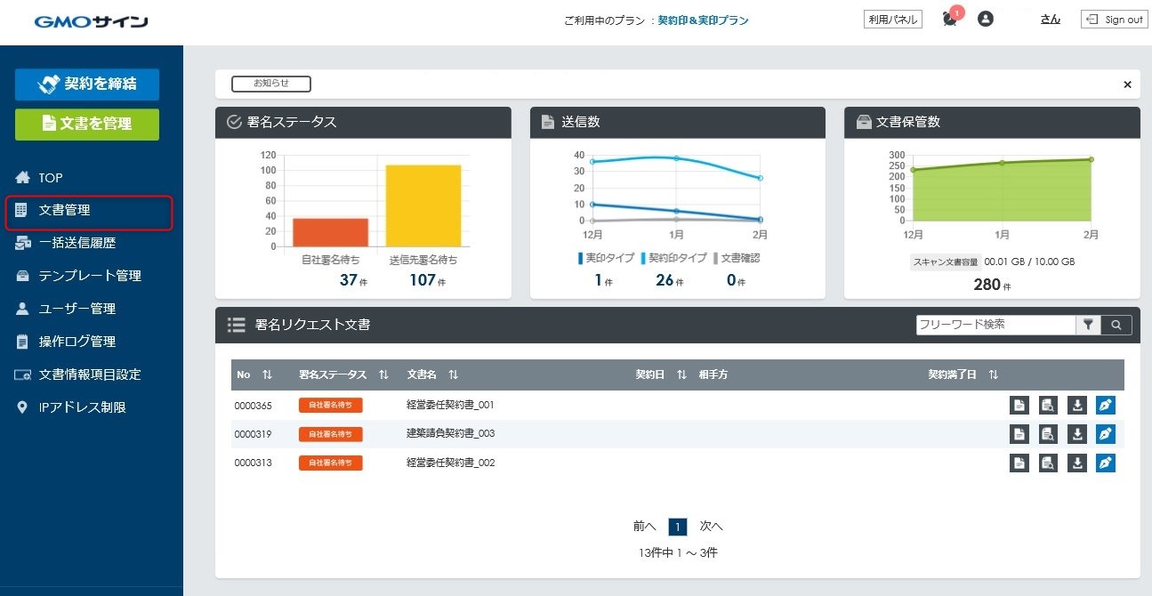The width and height of the screenshot is (1152, 596).
Task: Sort by 署名ステータス column
Action: [x=383, y=375]
